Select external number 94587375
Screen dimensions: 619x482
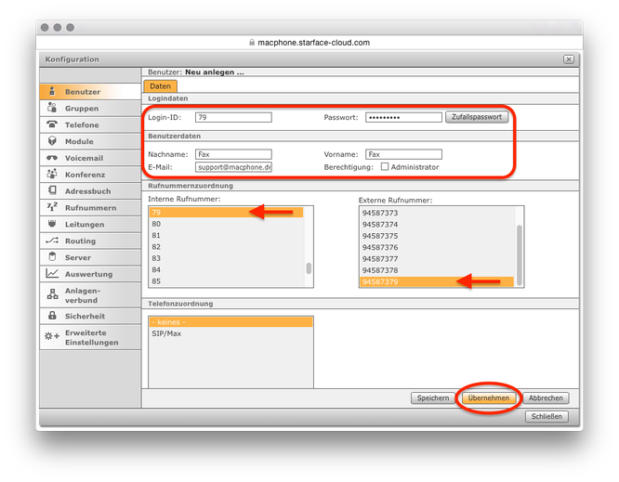(x=437, y=236)
